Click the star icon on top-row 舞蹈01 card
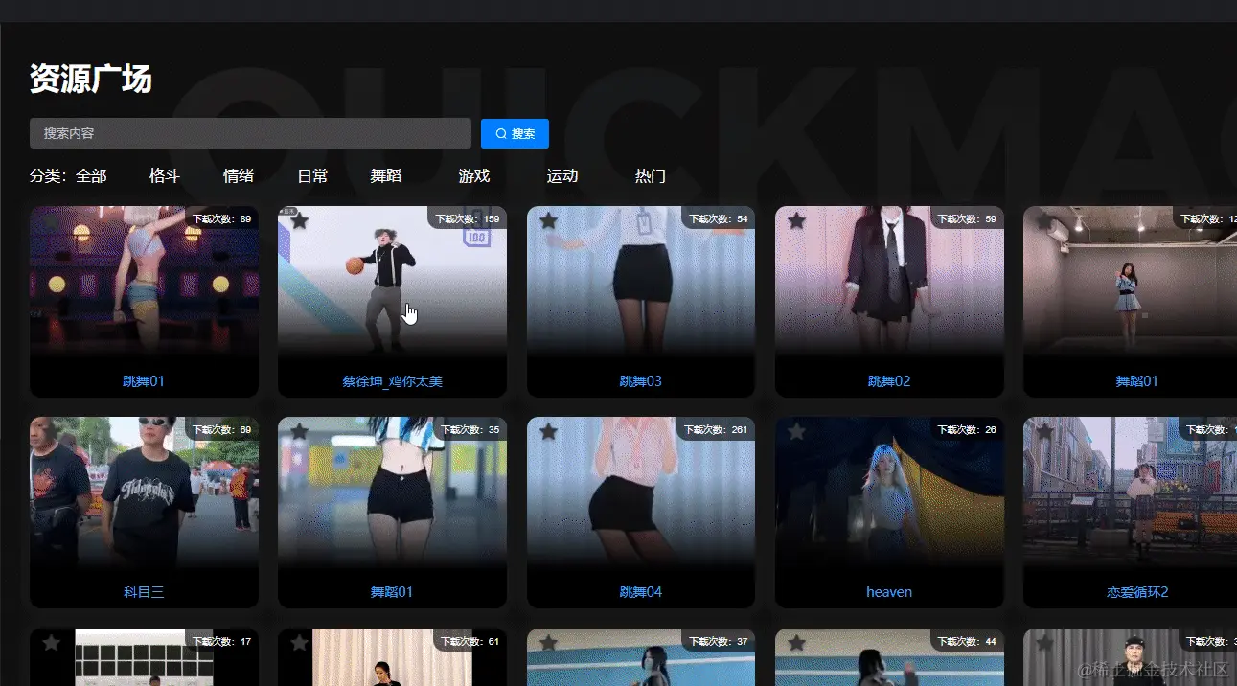 1044,220
